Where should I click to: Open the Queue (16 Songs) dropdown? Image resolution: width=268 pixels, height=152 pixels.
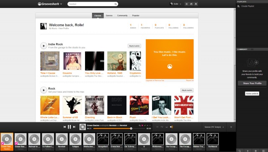214,127
